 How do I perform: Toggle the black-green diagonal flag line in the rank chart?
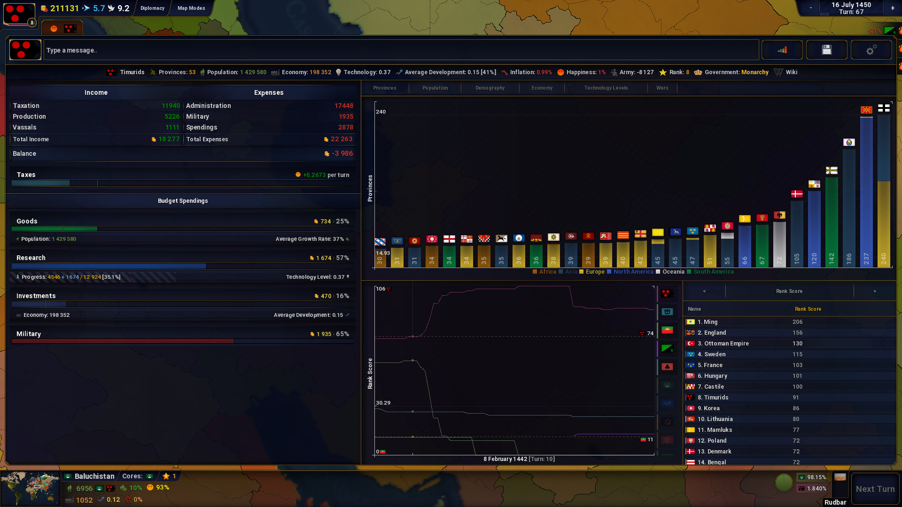point(667,348)
